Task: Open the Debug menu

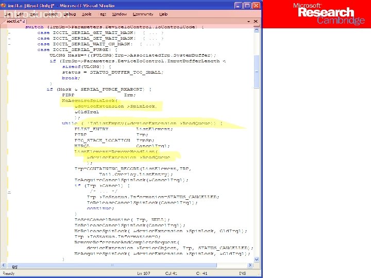Action: click(x=70, y=14)
